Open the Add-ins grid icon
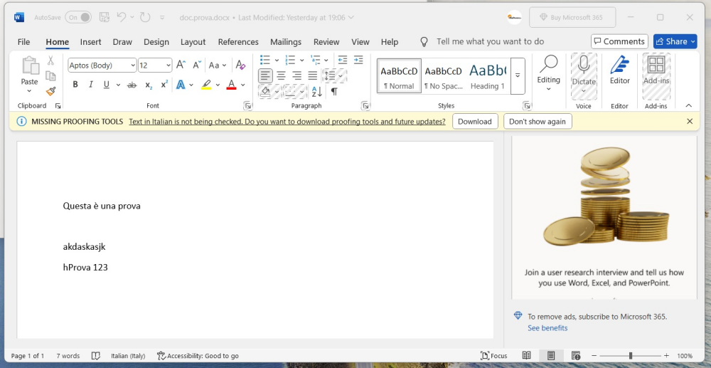 656,65
